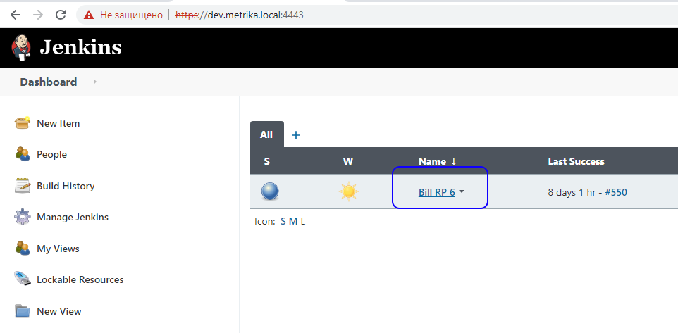Click the Jenkins title text in header

(x=80, y=47)
